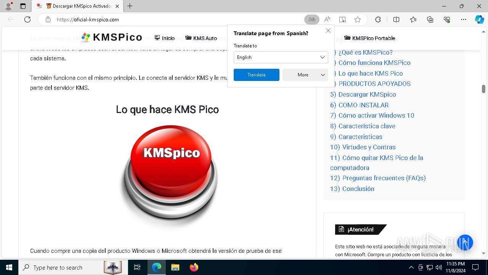Screen dimensions: 488x275
Task: Open Settings and more ellipsis menu
Action: [x=464, y=19]
